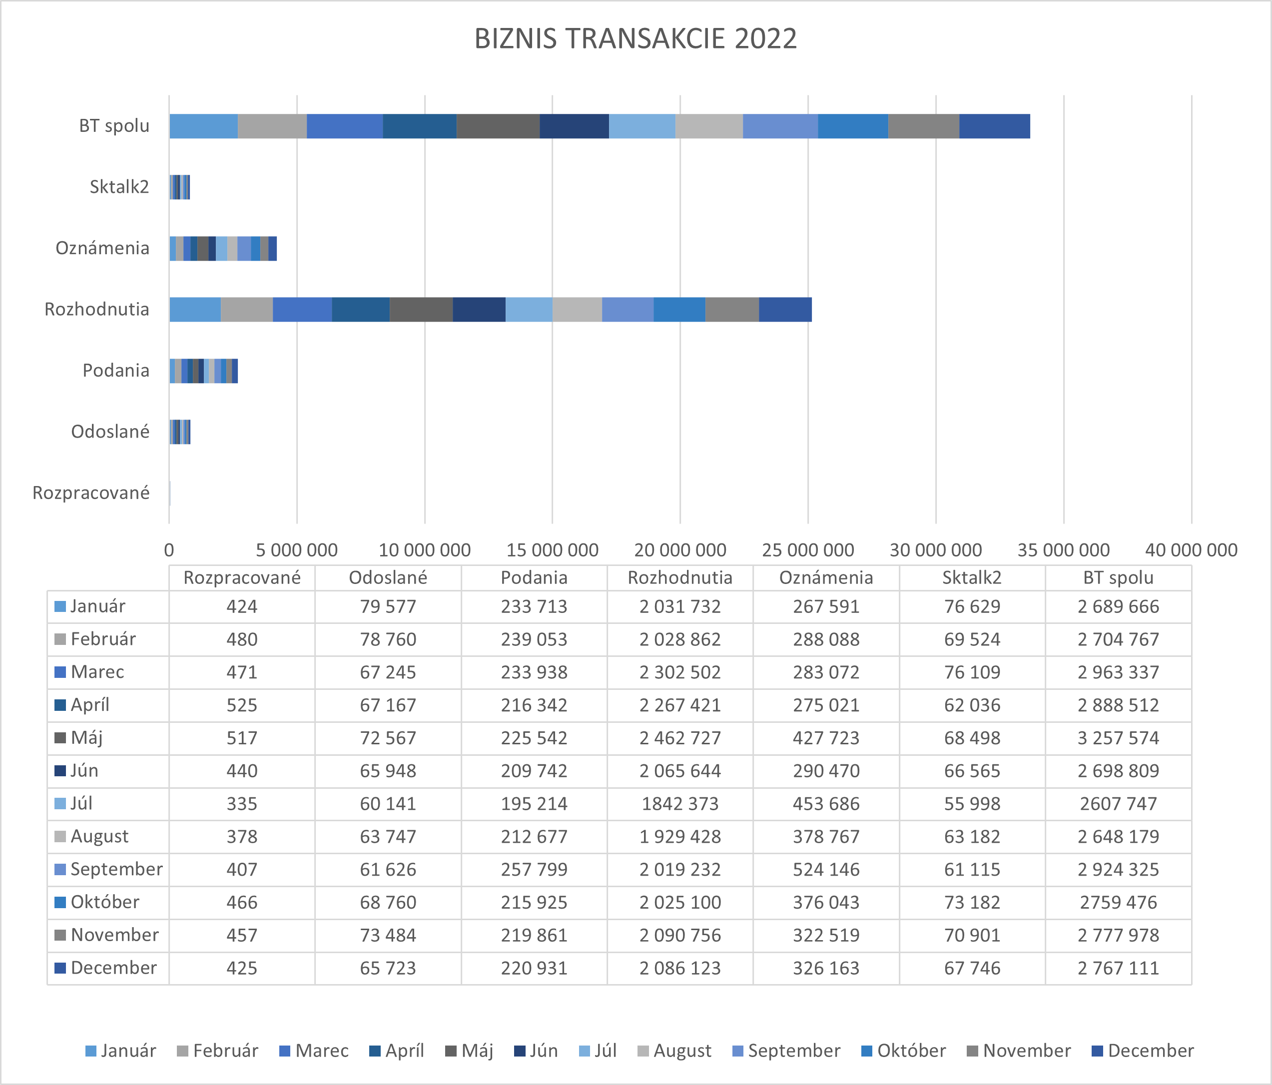Click the Jún color swatch in bottom legend
1272x1085 pixels.
click(520, 1051)
